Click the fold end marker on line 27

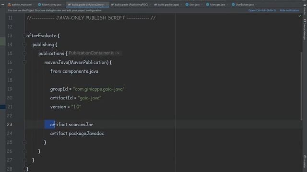pos(24,160)
